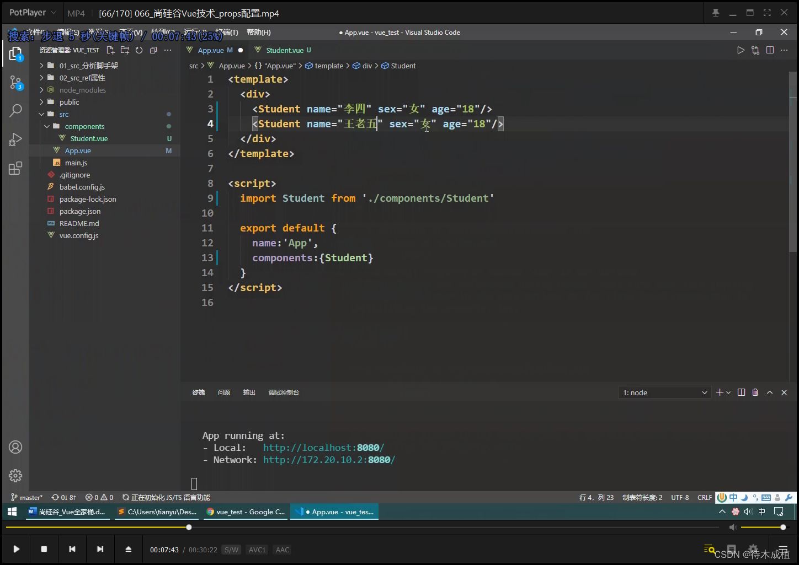799x565 pixels.
Task: Split the editor to the right
Action: click(x=770, y=50)
